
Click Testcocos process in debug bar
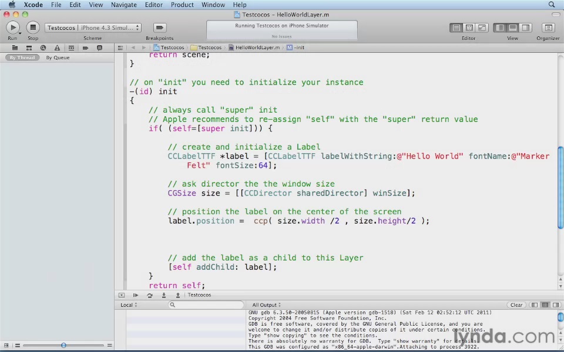pyautogui.click(x=199, y=295)
